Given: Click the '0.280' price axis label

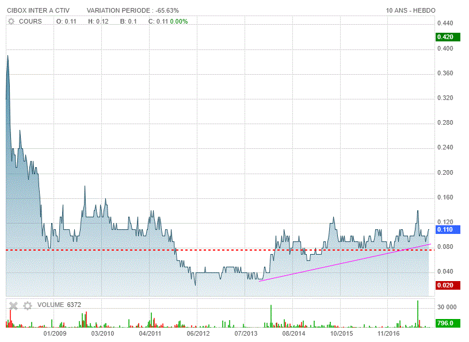Looking at the screenshot, I should [445, 123].
